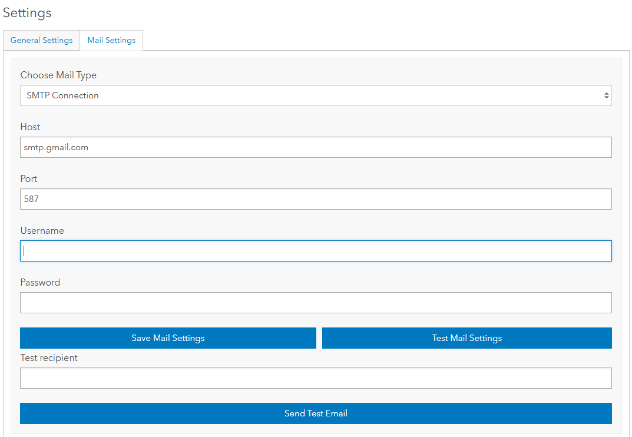The height and width of the screenshot is (437, 632).
Task: Hit the Send Test Email button
Action: (316, 413)
